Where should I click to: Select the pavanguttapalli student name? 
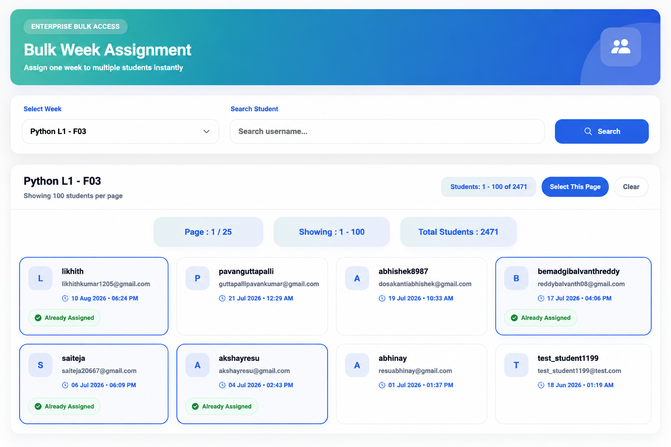(x=246, y=272)
